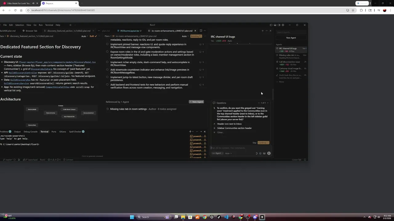Image resolution: width=394 pixels, height=221 pixels.
Task: Go to next question with down chevron
Action: (x=267, y=103)
